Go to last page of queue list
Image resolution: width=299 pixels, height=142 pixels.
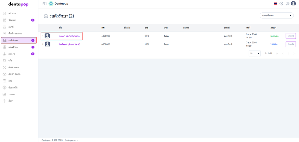pos(294,53)
